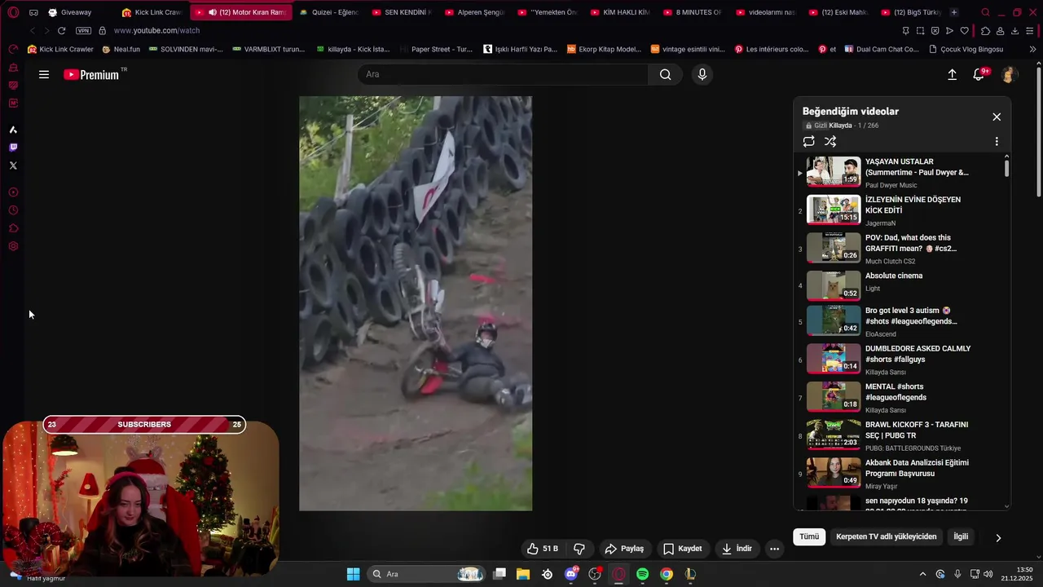Open the YouTube guide hamburger menu
Viewport: 1043px width, 587px height.
coord(44,75)
